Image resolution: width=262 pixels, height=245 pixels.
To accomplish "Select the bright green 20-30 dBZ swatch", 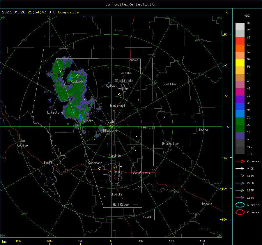I will coord(240,121).
